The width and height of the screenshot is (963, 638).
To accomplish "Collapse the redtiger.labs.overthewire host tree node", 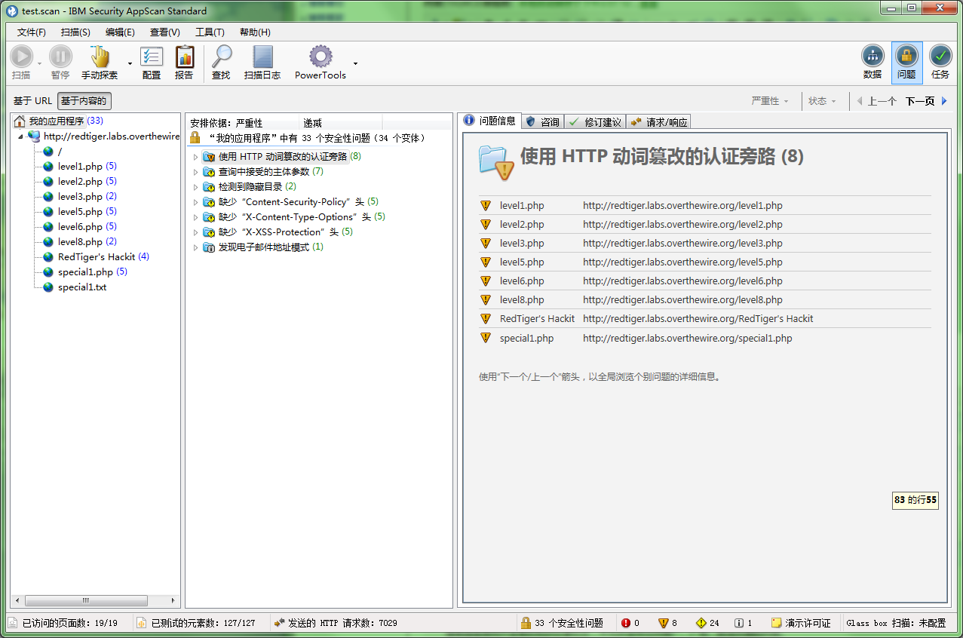I will point(21,136).
